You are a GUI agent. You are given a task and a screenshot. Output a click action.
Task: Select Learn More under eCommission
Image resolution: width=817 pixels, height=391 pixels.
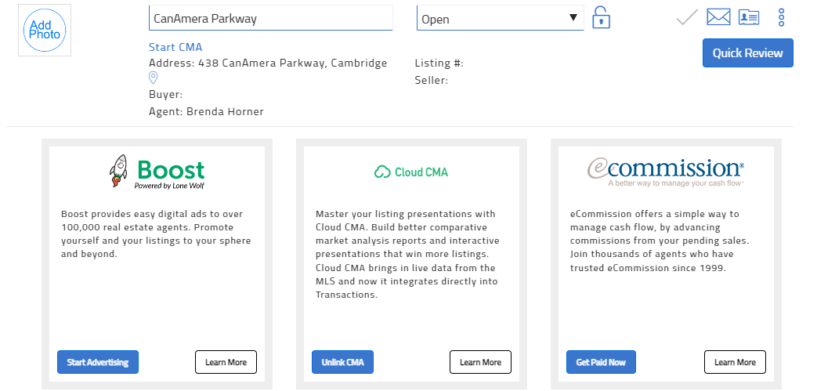pyautogui.click(x=735, y=362)
